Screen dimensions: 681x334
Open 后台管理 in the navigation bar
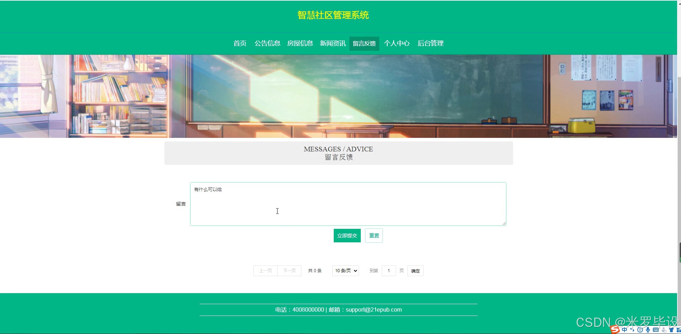point(430,43)
